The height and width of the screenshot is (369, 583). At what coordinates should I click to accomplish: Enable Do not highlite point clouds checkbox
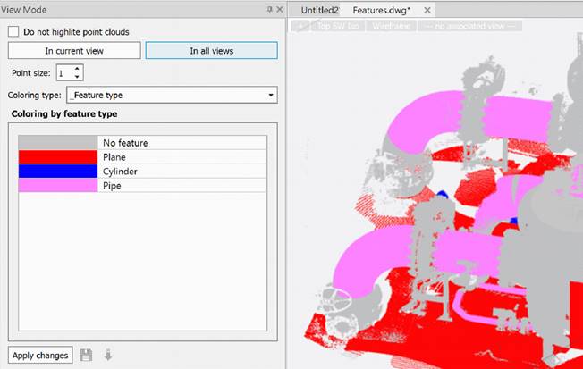click(x=13, y=31)
